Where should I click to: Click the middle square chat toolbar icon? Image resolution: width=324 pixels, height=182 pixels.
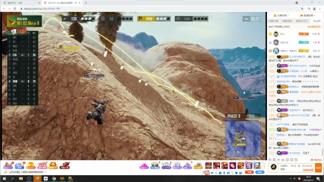pyautogui.click(x=292, y=159)
